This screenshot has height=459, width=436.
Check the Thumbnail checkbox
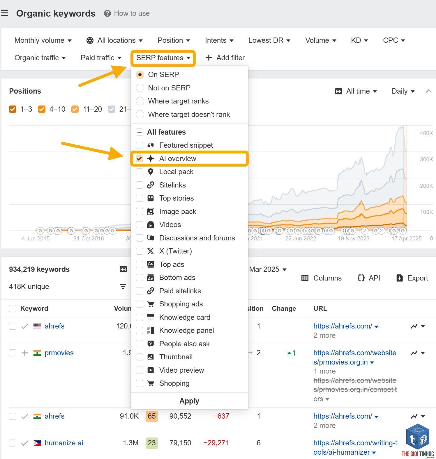point(140,357)
